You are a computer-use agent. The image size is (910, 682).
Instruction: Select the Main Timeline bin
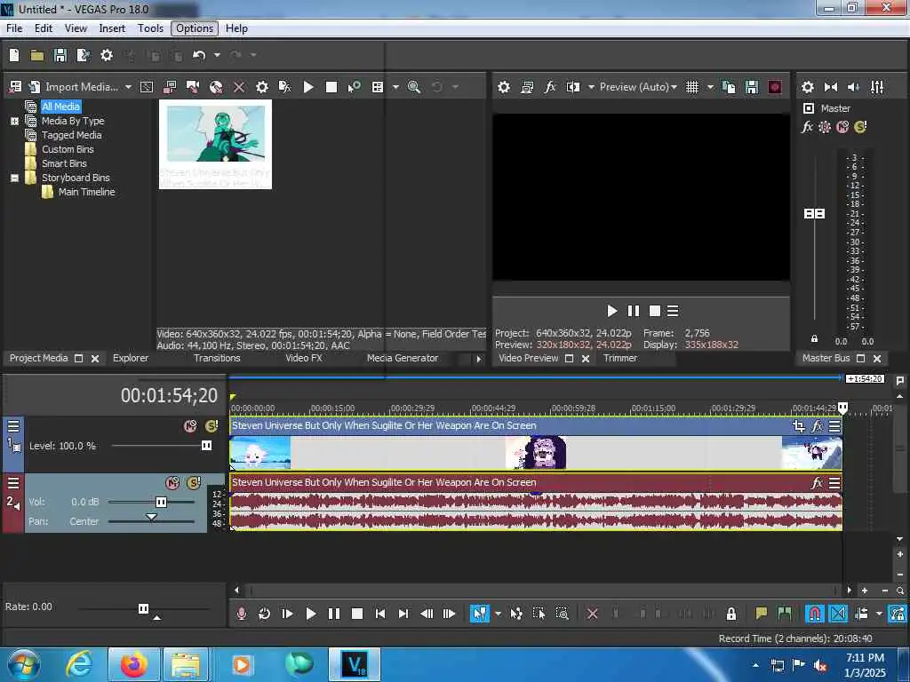click(86, 192)
